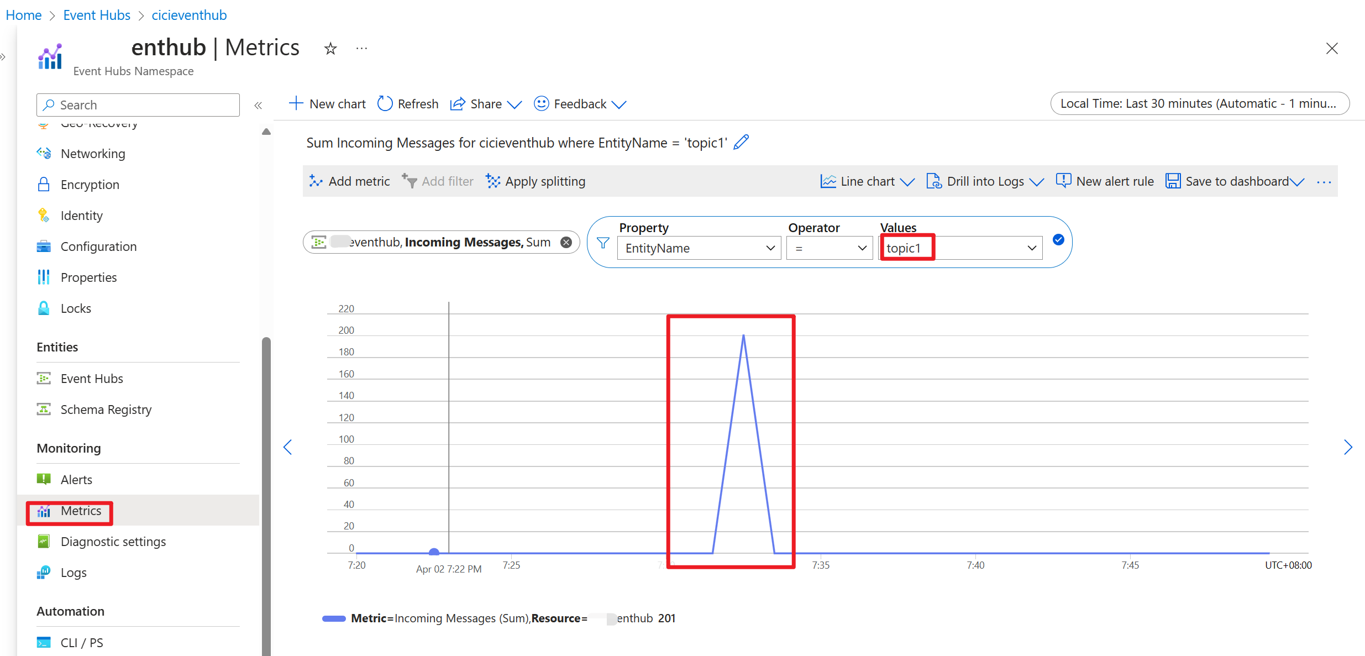The image size is (1365, 656).
Task: Click the filter funnel icon in filter editor
Action: [603, 243]
